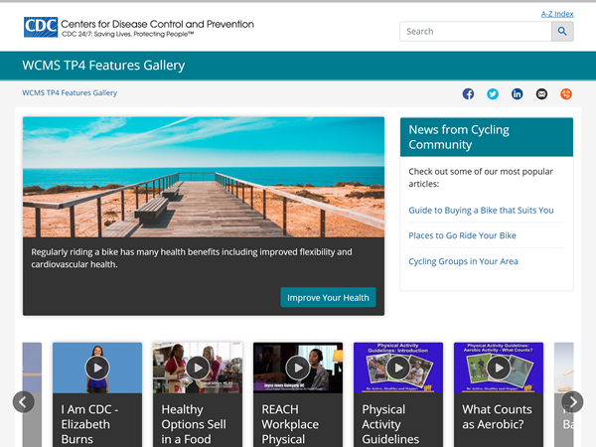Click the 'Check out some of our most popular articles' text
Screen dimensions: 596x447
481,178
